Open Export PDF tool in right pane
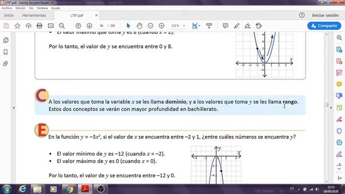 tap(339, 50)
